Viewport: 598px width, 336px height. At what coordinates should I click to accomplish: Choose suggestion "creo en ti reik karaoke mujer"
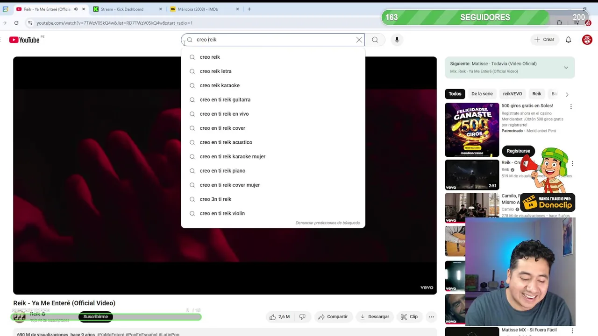click(273, 157)
